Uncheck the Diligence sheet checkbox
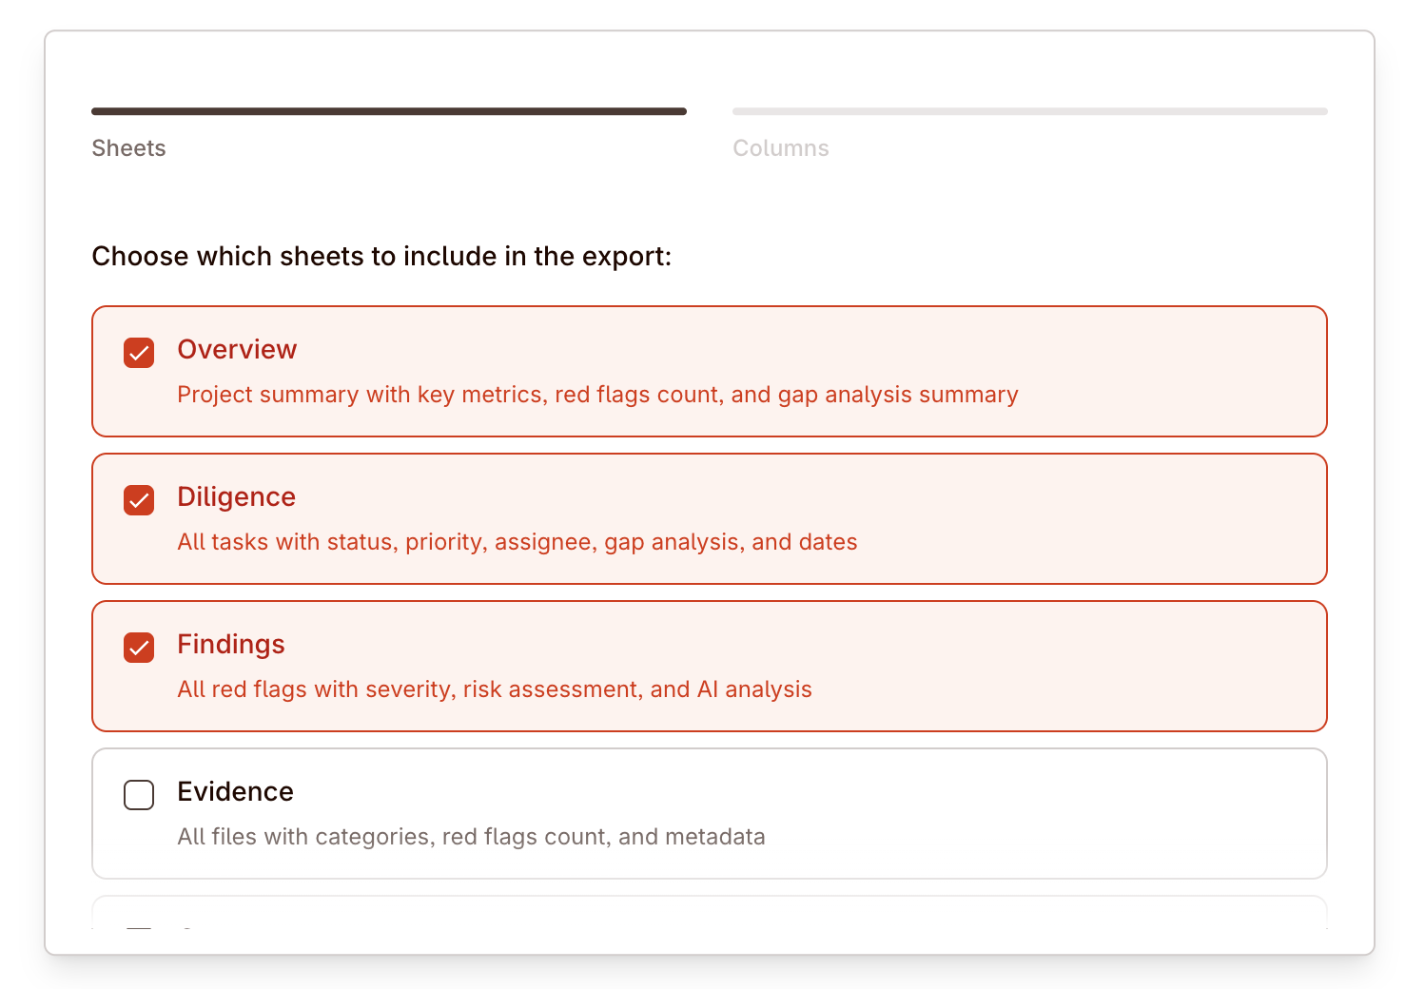The width and height of the screenshot is (1425, 989). tap(139, 500)
